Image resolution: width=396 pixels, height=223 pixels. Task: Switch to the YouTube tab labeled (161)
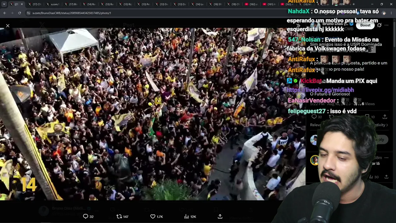click(269, 4)
